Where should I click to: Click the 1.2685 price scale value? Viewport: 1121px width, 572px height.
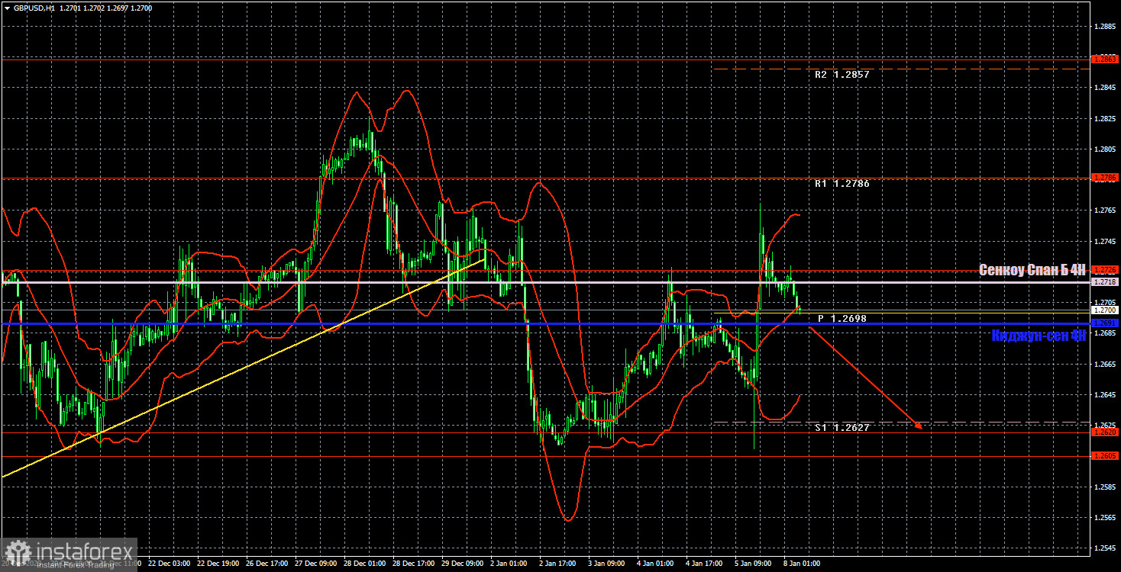[1105, 333]
